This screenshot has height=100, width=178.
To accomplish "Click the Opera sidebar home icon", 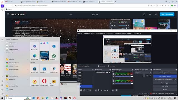I will (2, 6).
